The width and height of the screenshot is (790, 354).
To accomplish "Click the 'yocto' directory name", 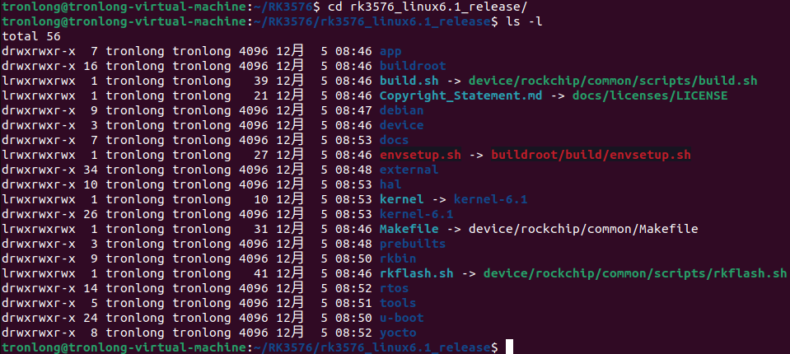I will pos(398,333).
